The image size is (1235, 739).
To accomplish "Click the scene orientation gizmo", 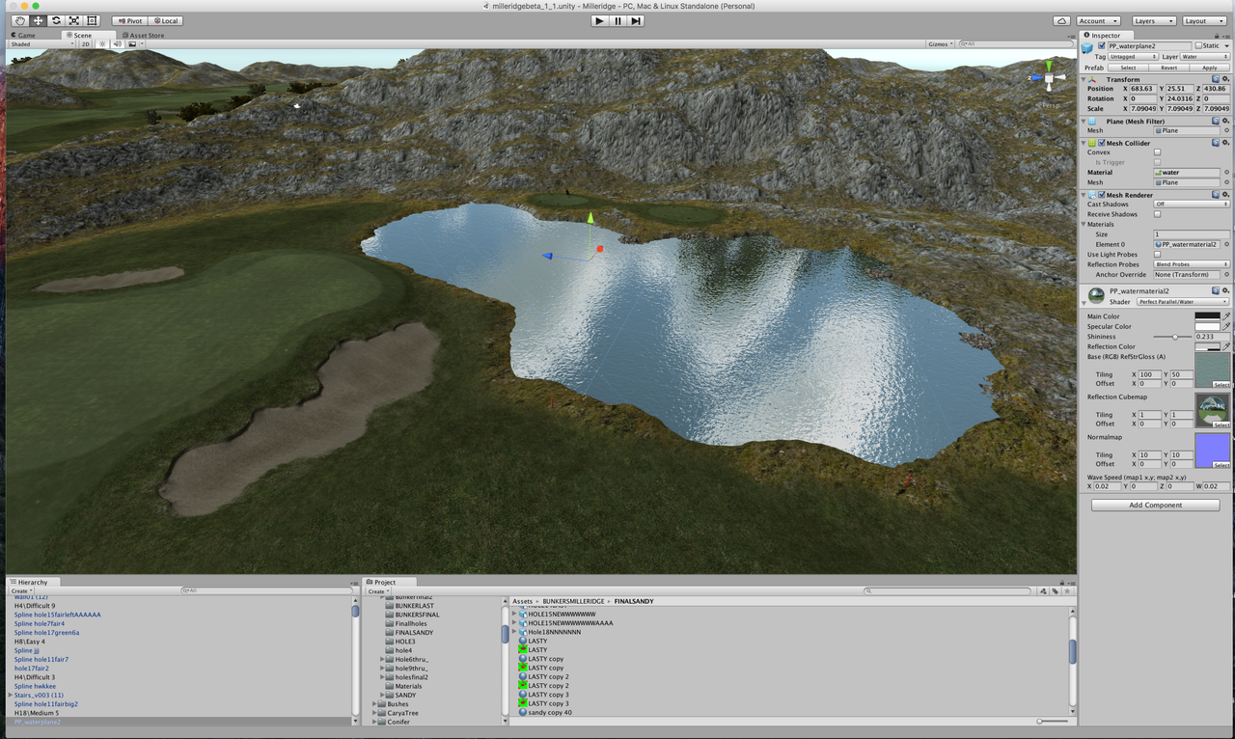I will coord(1049,78).
